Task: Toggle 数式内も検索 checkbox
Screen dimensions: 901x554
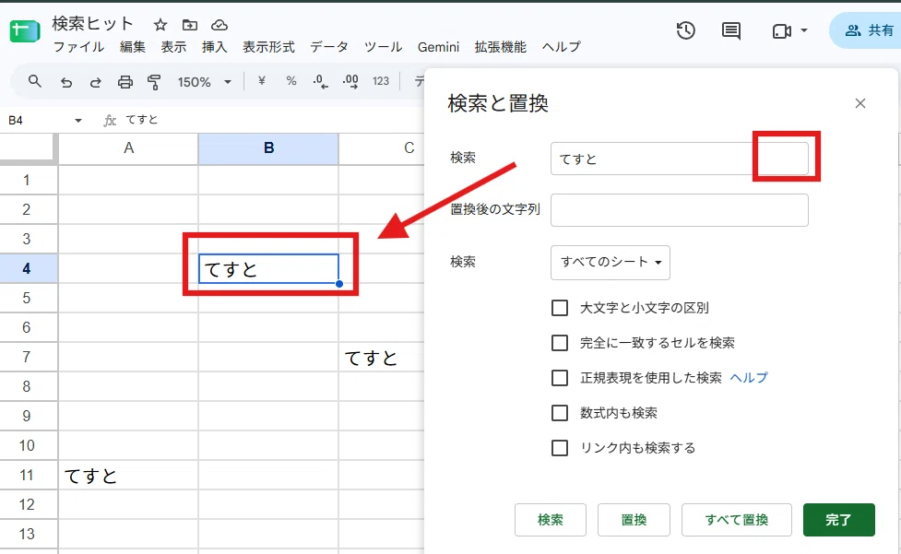Action: [560, 413]
